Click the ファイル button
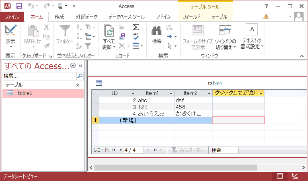 click(x=12, y=16)
